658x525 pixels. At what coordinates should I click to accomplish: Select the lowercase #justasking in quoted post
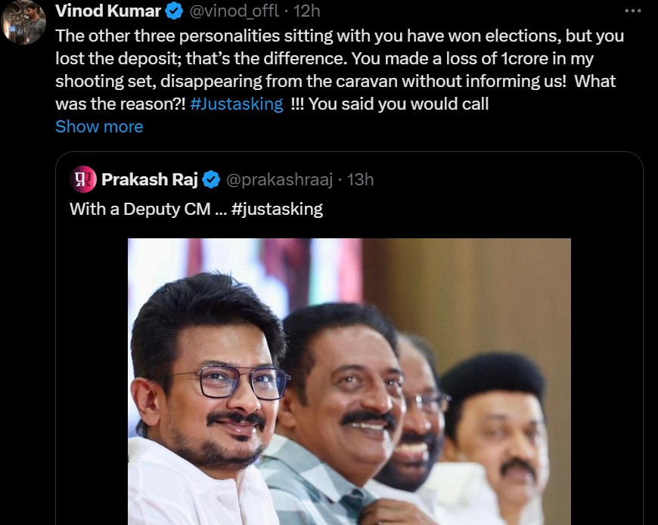(277, 209)
